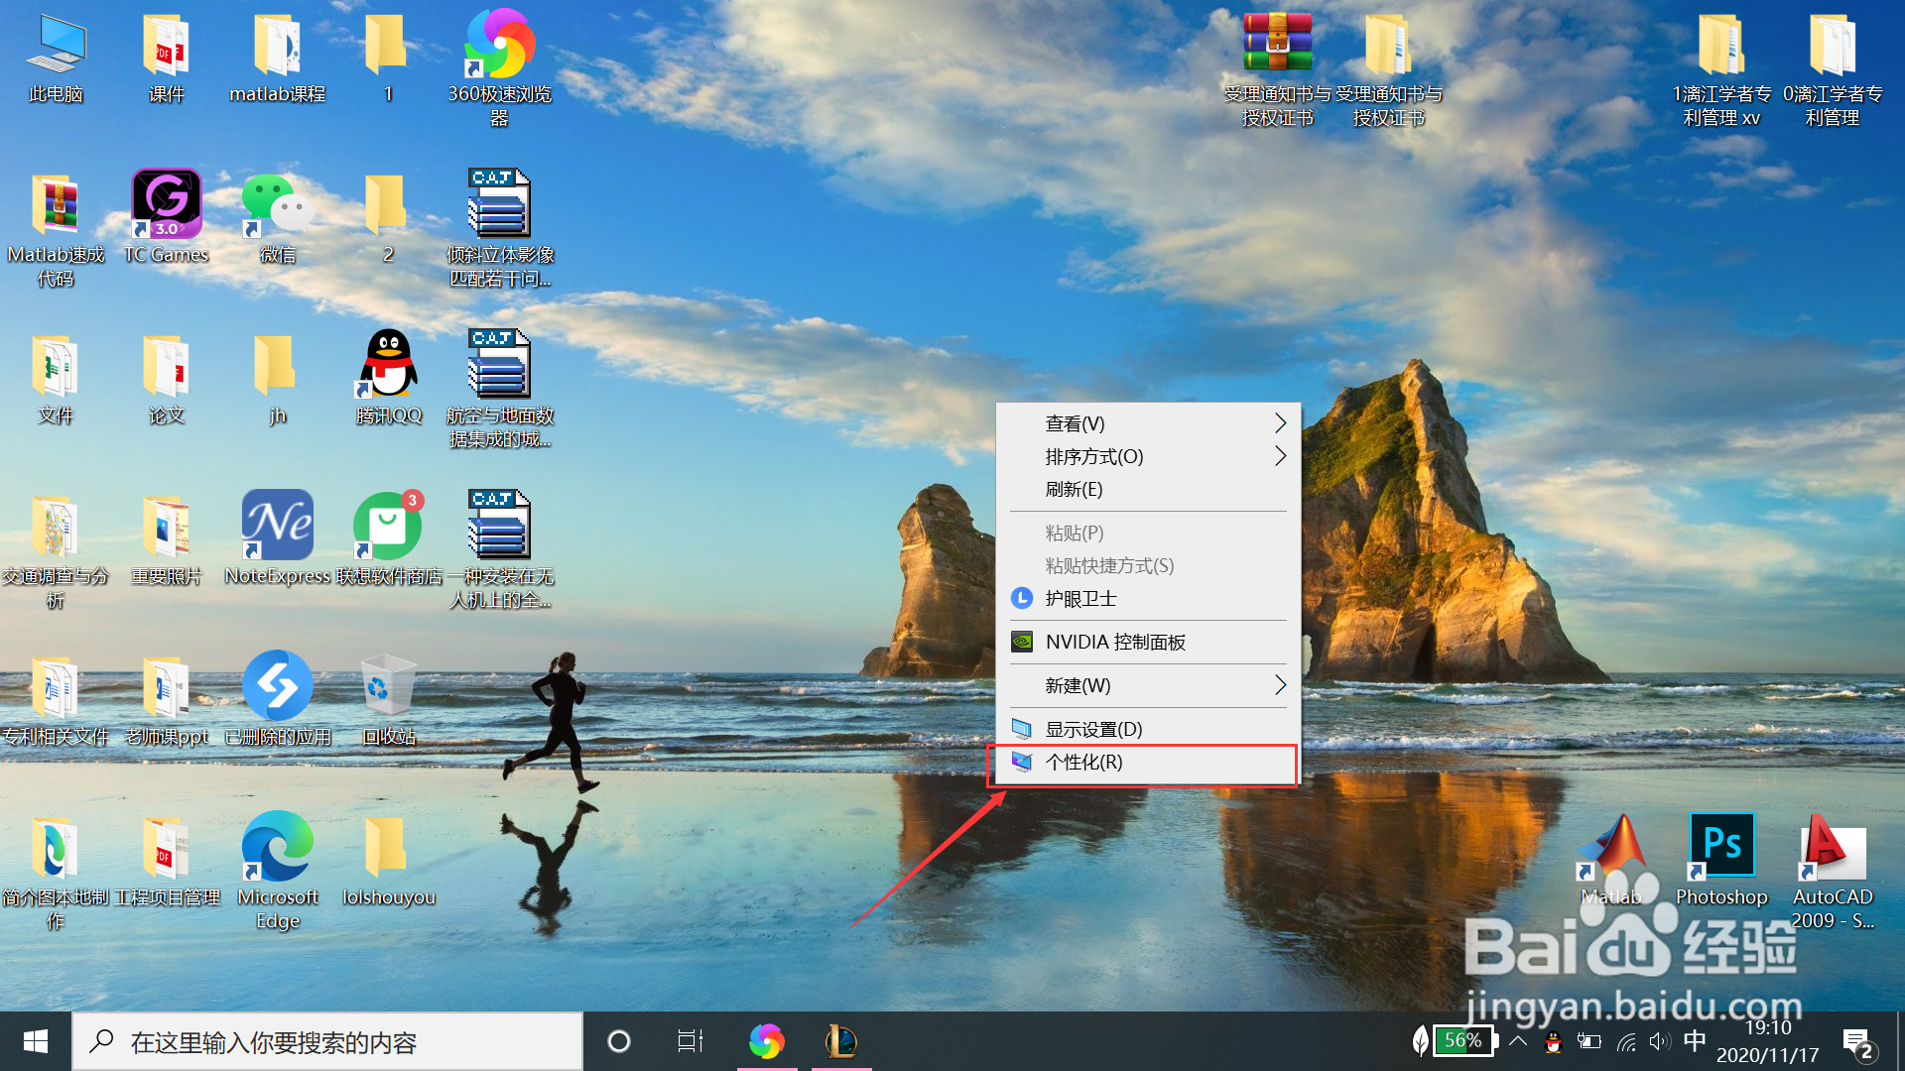Click the battery level indicator showing 56%

point(1462,1041)
